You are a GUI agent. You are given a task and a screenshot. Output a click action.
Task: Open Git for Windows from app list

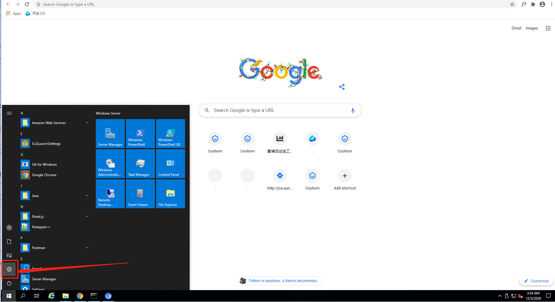55,164
